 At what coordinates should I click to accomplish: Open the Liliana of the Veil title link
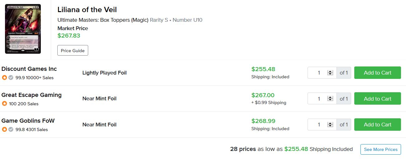(x=87, y=10)
